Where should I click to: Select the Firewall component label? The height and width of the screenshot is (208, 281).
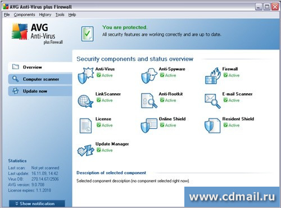click(x=230, y=69)
